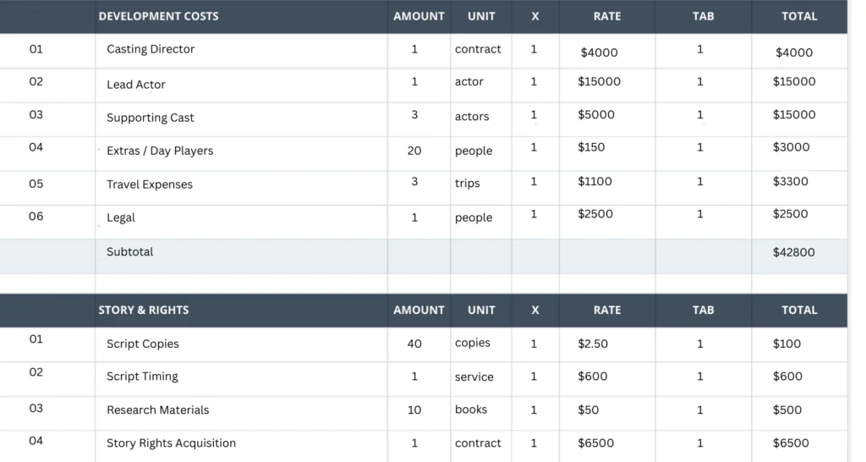866x462 pixels.
Task: Click the Script Copies rate $2.50
Action: [x=592, y=344]
